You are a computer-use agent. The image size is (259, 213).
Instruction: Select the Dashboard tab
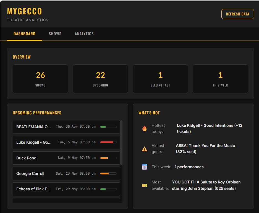tap(24, 34)
